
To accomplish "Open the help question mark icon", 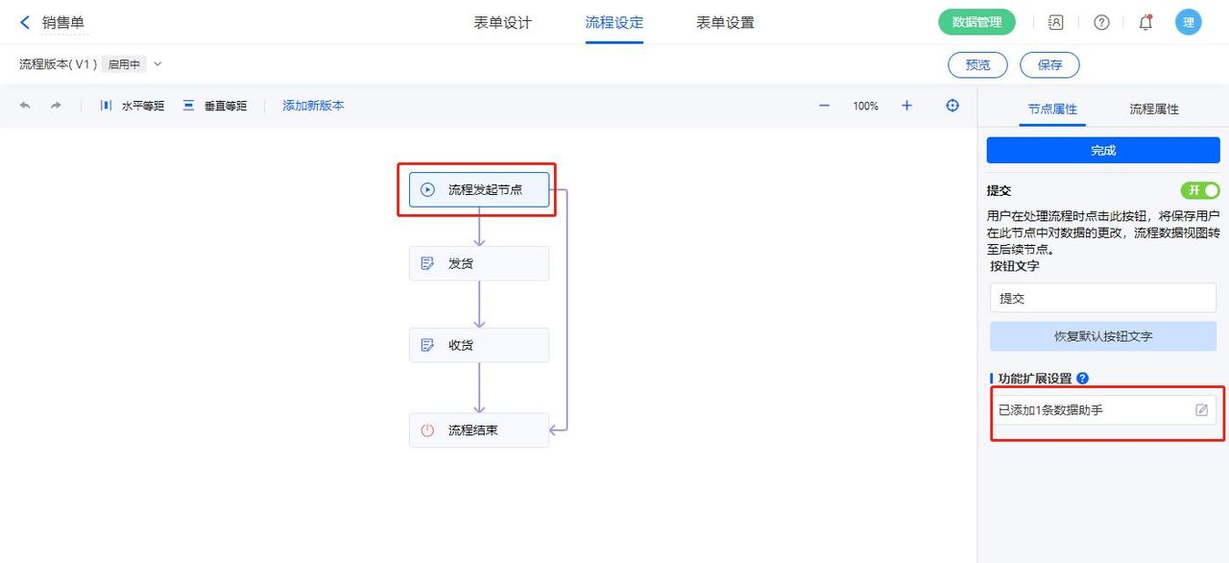I will coord(1100,21).
